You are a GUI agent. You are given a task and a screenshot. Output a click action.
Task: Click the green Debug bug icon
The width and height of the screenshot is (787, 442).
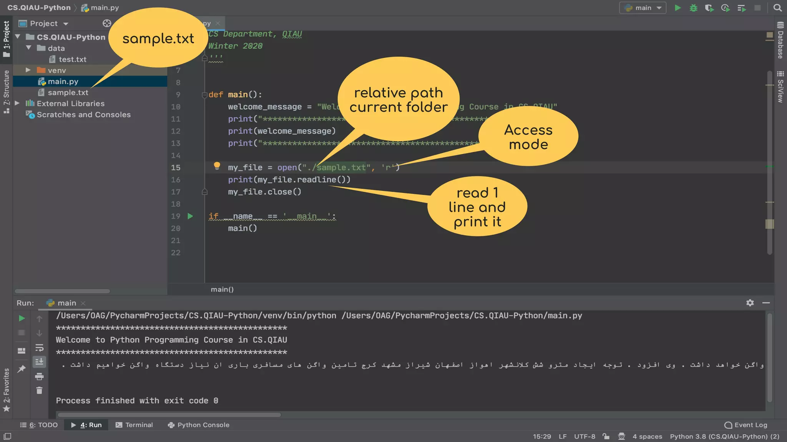point(693,8)
